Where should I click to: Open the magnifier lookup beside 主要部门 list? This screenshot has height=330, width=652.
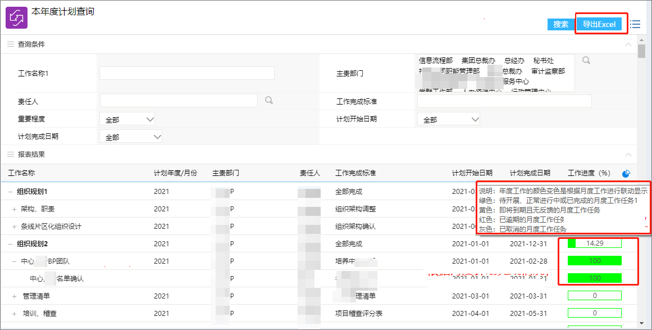coord(586,60)
